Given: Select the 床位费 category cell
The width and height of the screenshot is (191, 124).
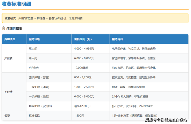Looking at the screenshot, I should point(8,58).
